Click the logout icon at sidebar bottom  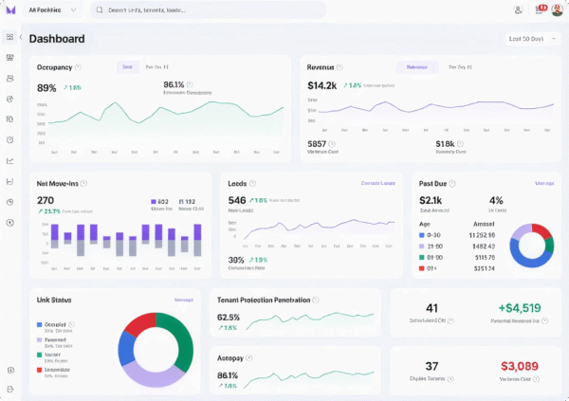coord(9,389)
